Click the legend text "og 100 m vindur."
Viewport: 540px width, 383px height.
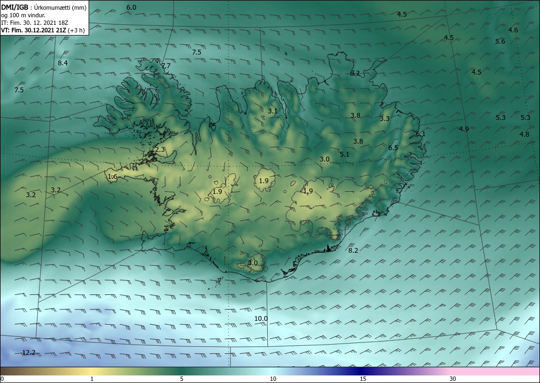coord(23,15)
